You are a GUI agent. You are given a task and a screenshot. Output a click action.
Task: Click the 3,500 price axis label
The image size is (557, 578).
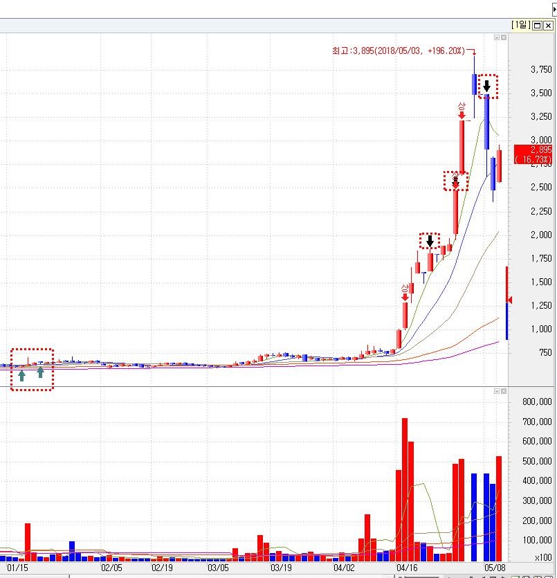[x=541, y=93]
